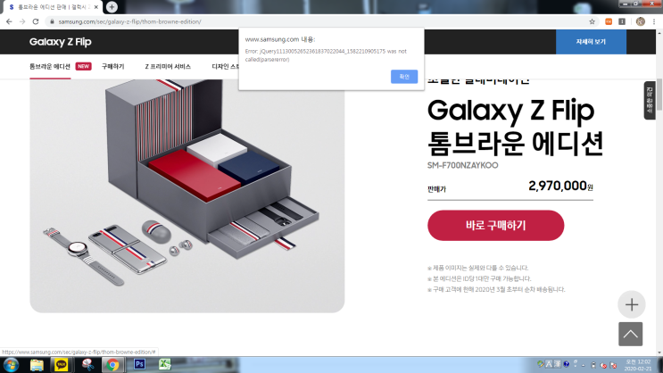Open the Chrome profile avatar

point(640,21)
